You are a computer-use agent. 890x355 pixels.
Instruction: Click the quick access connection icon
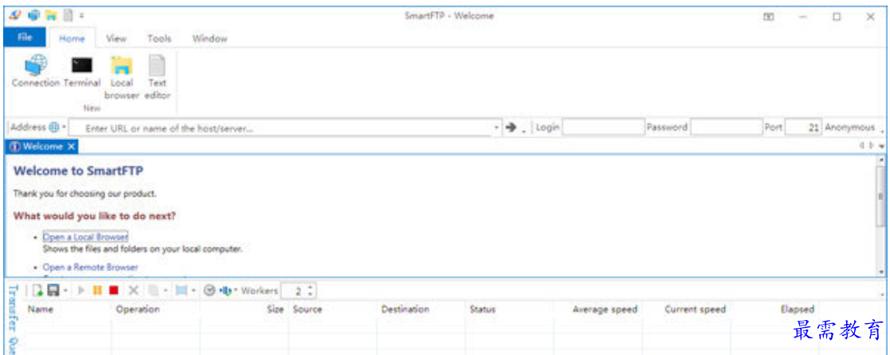[33, 16]
